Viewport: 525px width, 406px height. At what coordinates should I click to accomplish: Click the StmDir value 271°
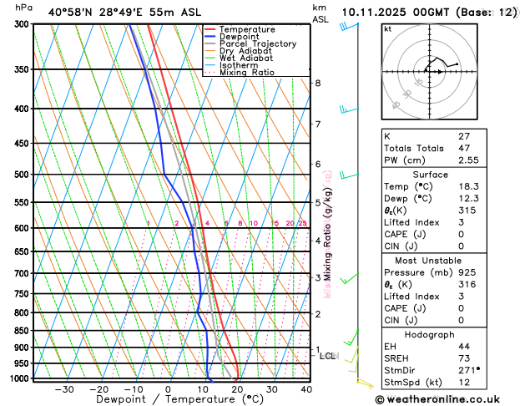click(469, 370)
